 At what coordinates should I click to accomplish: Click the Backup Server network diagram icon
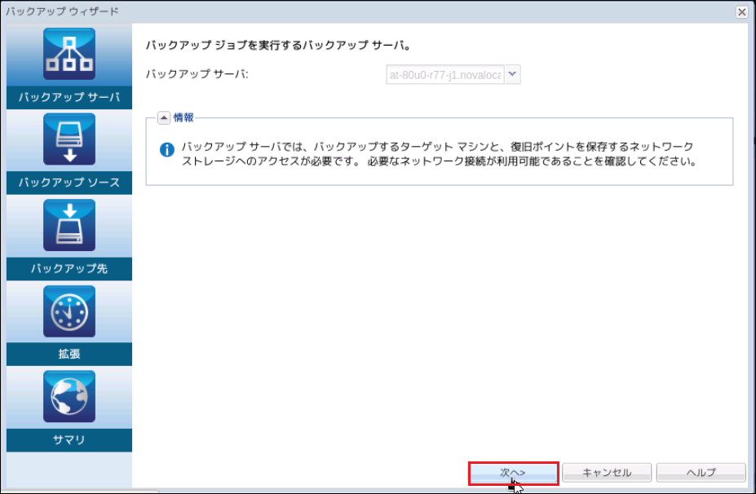pyautogui.click(x=69, y=54)
